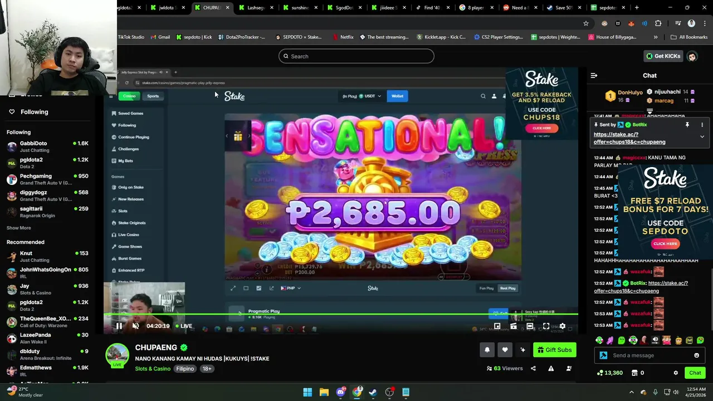
Task: Collapse the chat leaderboard handle
Action: click(x=649, y=112)
